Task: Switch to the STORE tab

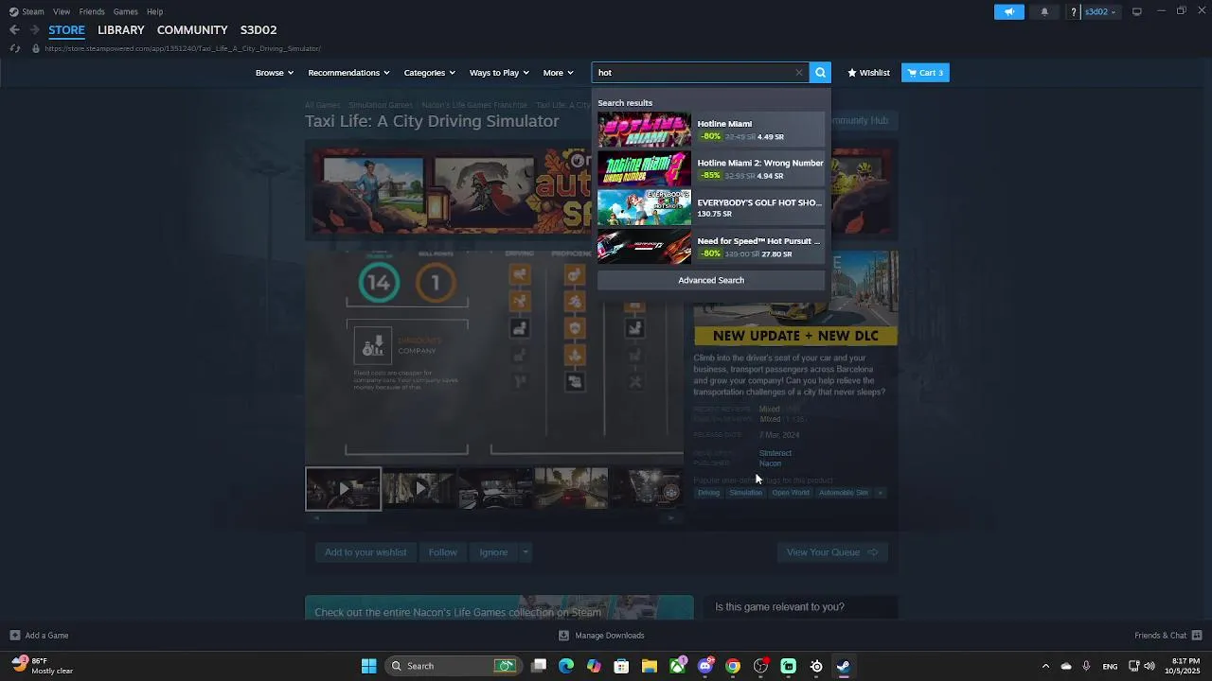Action: 66,30
